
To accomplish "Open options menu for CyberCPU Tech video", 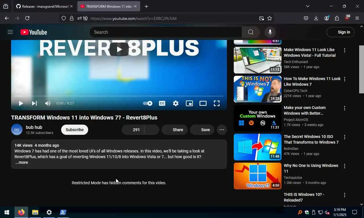I will [345, 79].
